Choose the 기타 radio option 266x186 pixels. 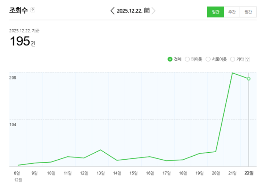pyautogui.click(x=232, y=59)
